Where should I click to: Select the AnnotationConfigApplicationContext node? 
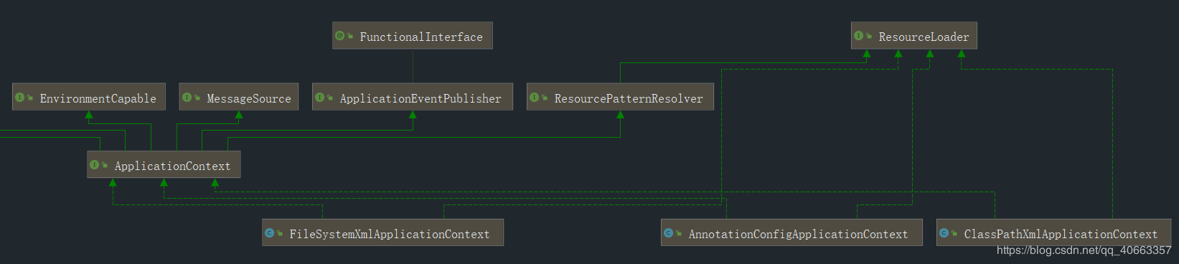[x=792, y=233]
